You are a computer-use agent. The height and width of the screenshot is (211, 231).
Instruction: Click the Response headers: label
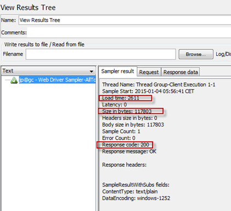click(125, 165)
